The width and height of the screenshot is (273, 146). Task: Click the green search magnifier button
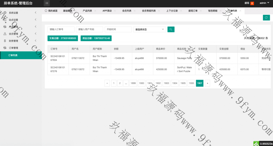point(171,29)
